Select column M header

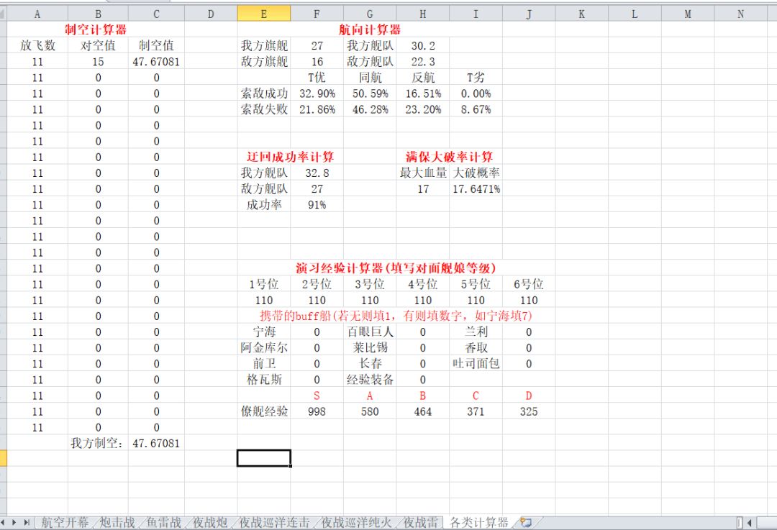688,14
